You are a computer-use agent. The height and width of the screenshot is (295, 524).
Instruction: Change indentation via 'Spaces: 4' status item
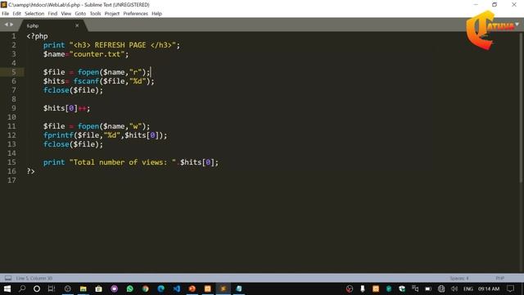(459, 279)
